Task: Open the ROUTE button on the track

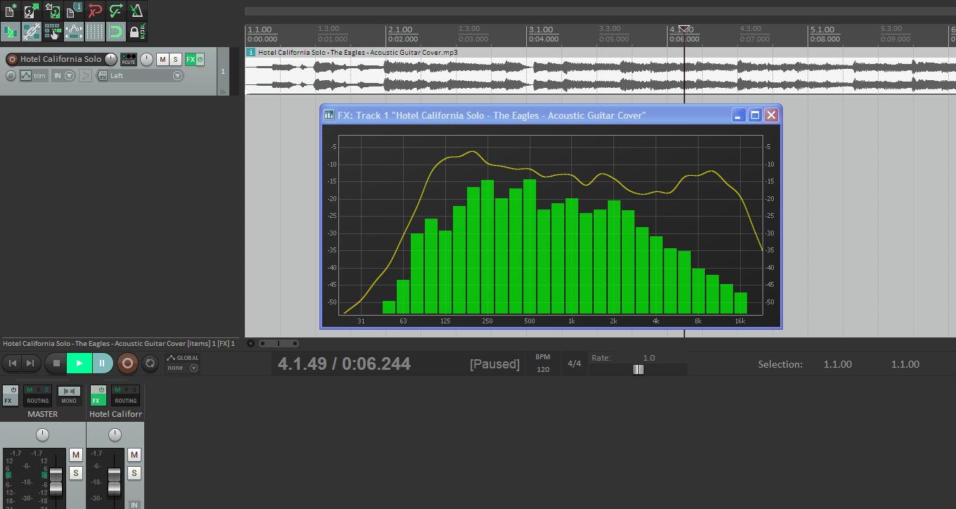Action: click(x=129, y=59)
